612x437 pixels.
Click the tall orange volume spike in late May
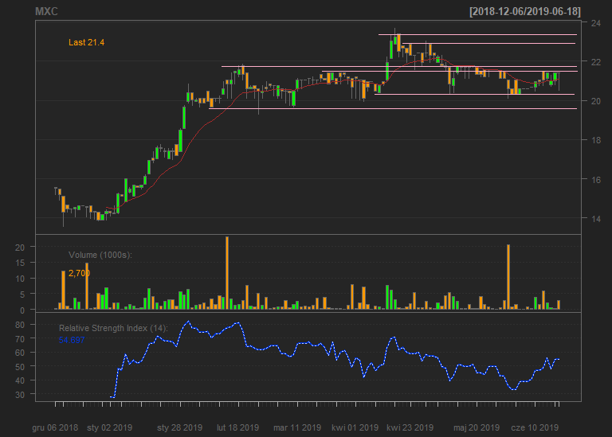[x=508, y=277]
